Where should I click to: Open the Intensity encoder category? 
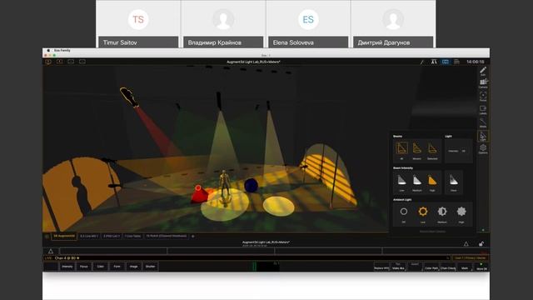tap(67, 267)
